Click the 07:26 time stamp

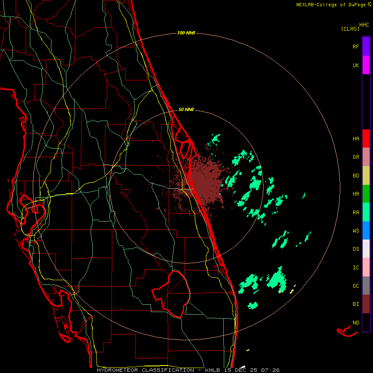(x=270, y=370)
